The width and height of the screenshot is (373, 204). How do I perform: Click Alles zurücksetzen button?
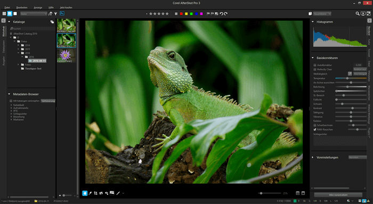338,195
